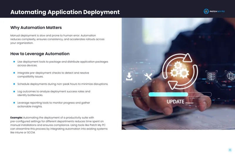Click the download arrow icon in the image
The image size is (235, 155).
[129, 76]
